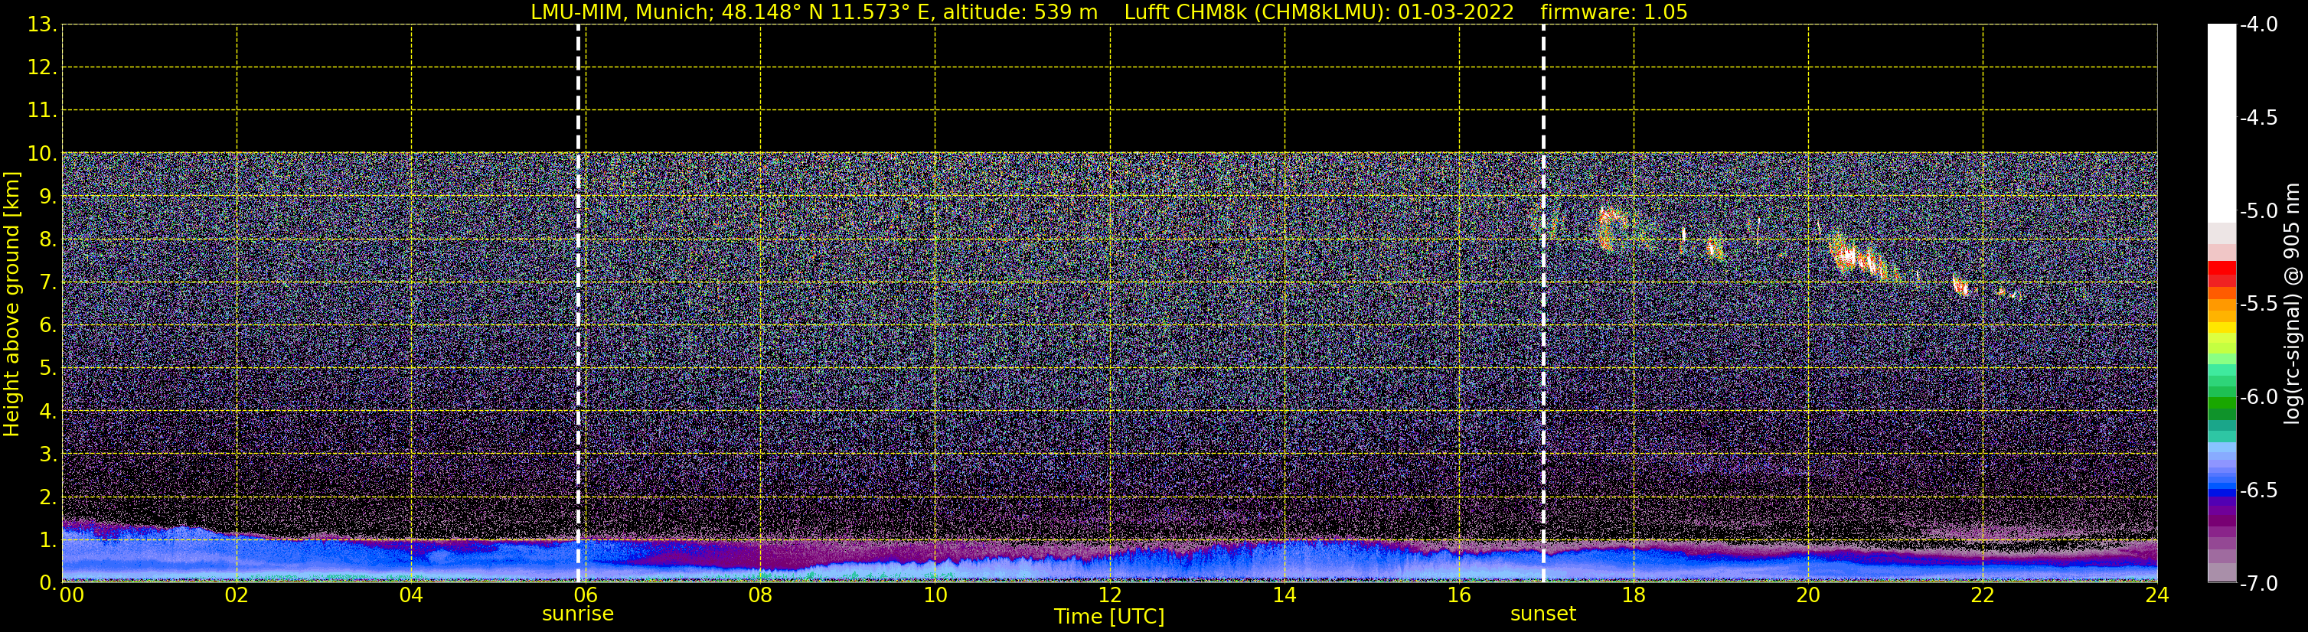2308x632 pixels.
Task: Click the plot title starting 'LMU-MIM, Munich'
Action: tap(1108, 12)
